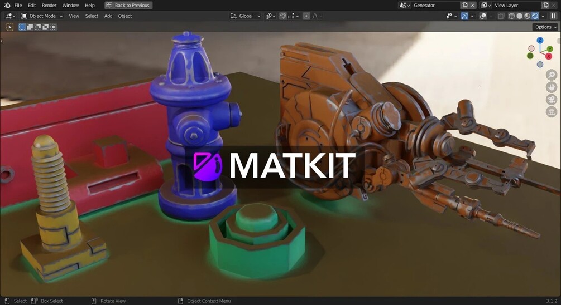Open the viewport Add menu

point(108,16)
